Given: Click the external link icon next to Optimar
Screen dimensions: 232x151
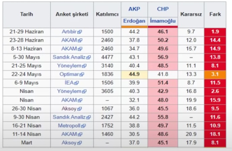Looking at the screenshot, I should [x=82, y=74].
